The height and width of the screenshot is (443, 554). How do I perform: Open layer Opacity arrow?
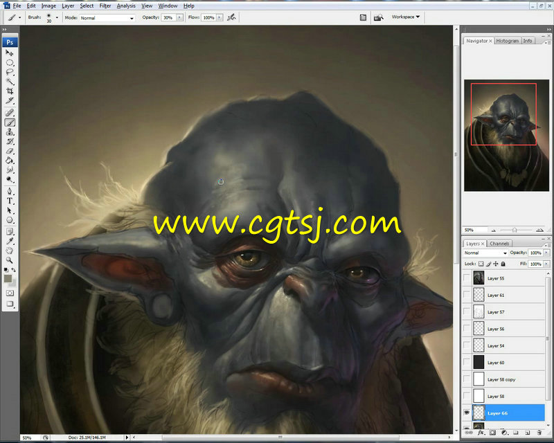546,253
